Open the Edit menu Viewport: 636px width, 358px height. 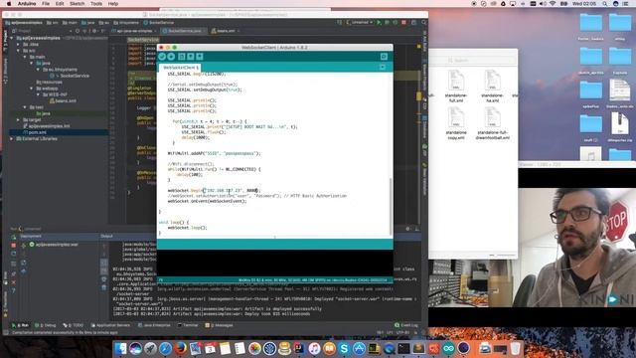pyautogui.click(x=60, y=4)
